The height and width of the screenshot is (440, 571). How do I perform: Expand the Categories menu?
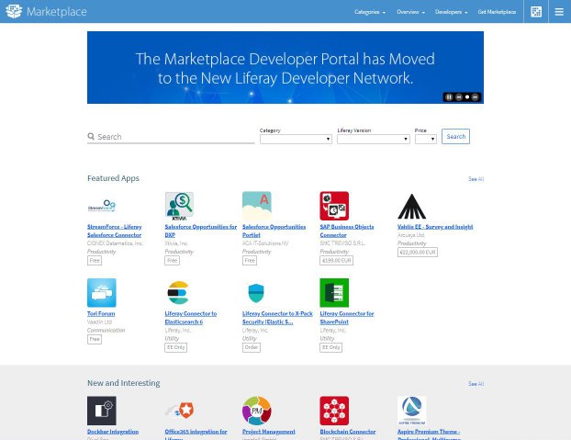[x=370, y=12]
